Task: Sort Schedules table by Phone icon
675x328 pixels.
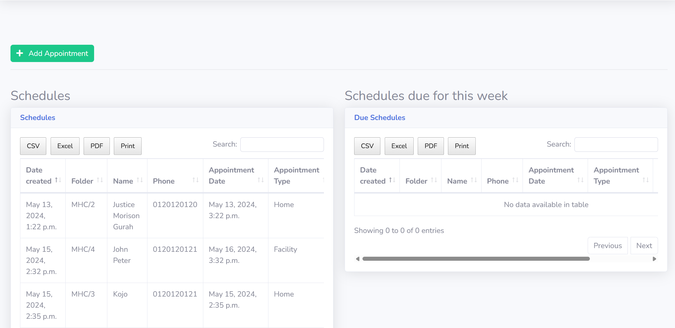Action: [195, 180]
